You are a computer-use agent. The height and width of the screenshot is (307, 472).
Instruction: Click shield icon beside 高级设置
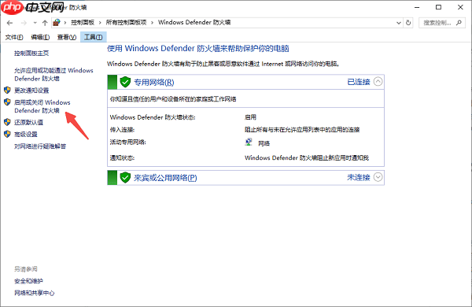pos(8,134)
